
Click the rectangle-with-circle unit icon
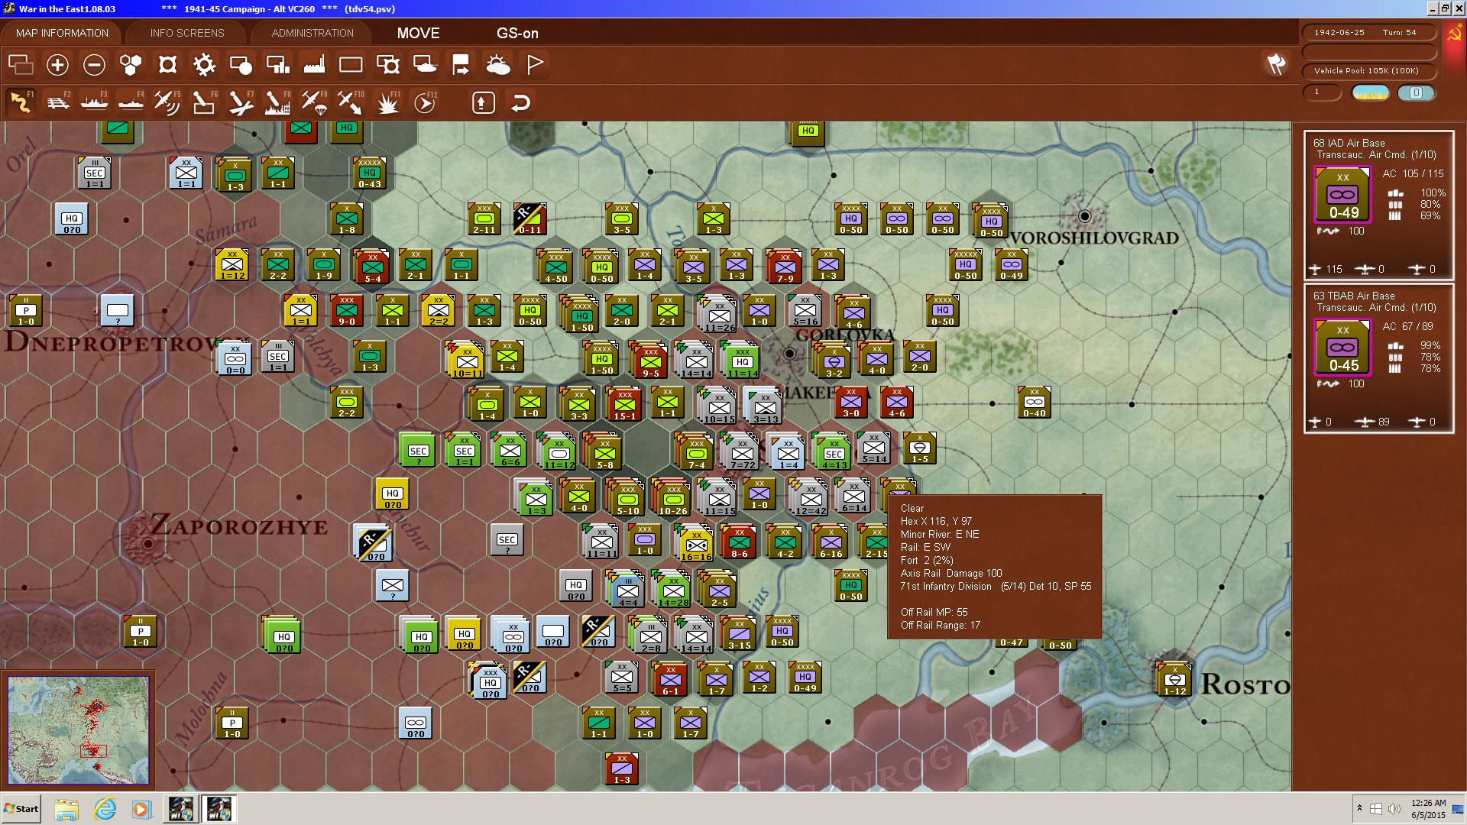coord(241,65)
